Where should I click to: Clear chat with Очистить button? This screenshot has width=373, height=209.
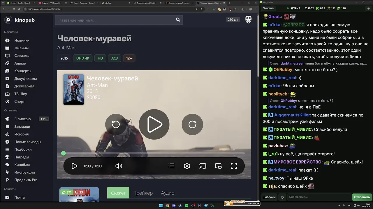[268, 8]
